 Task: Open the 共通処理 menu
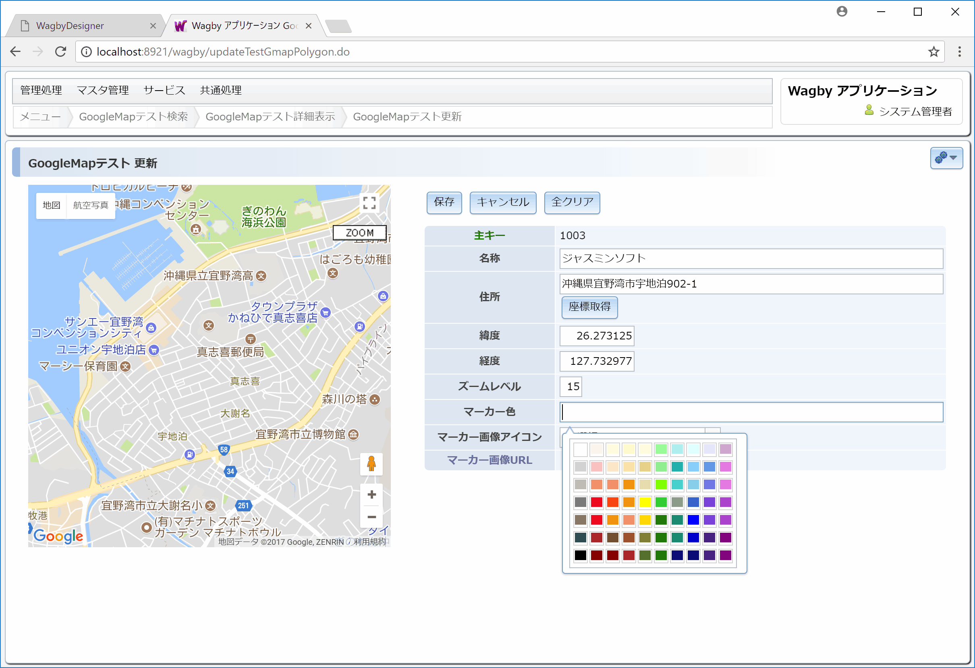[x=221, y=90]
